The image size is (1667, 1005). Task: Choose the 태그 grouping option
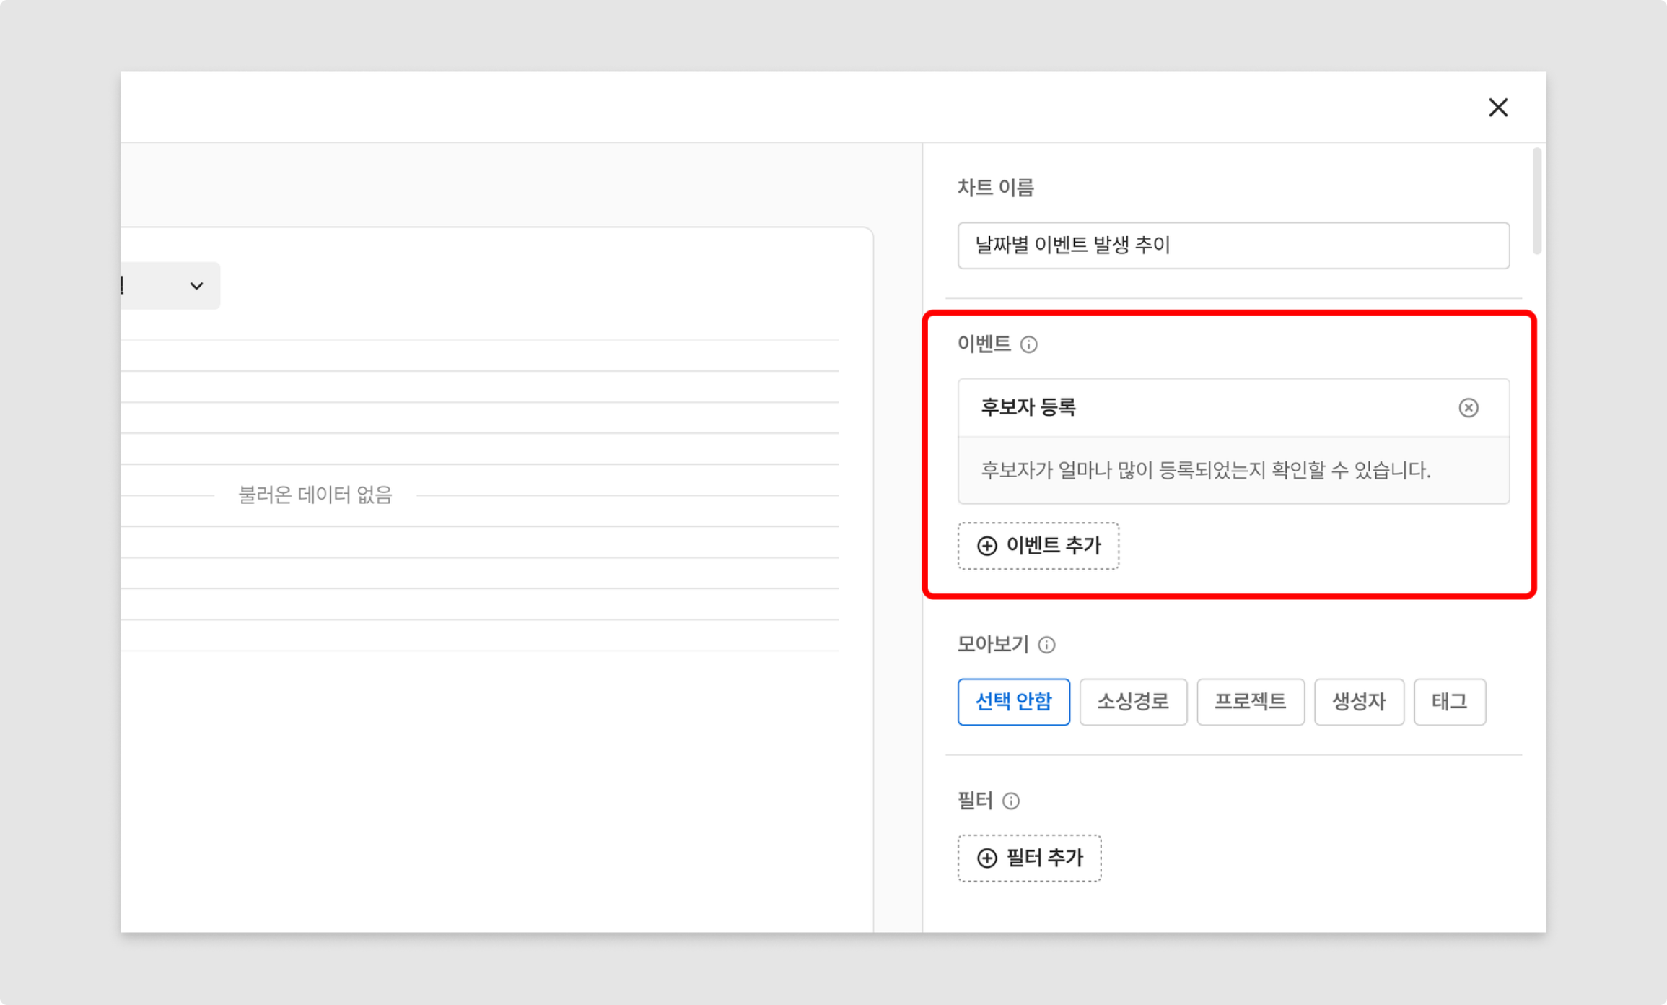click(1449, 702)
